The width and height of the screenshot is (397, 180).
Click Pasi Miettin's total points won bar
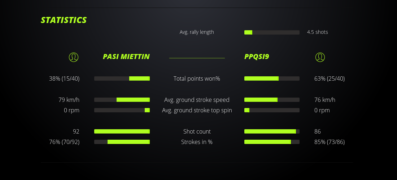(x=122, y=78)
